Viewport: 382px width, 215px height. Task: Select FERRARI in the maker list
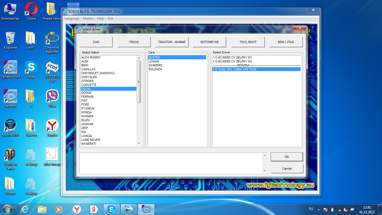[88, 97]
